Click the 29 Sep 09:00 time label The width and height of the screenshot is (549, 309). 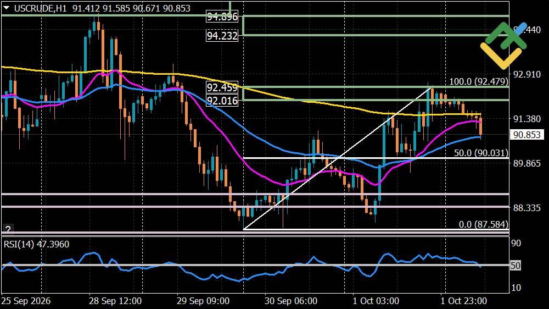[203, 301]
